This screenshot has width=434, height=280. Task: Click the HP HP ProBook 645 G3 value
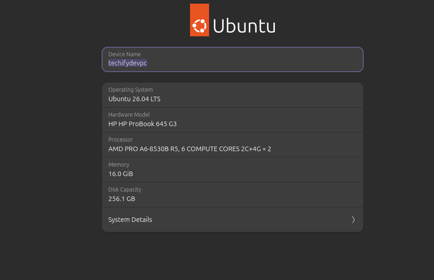click(142, 124)
